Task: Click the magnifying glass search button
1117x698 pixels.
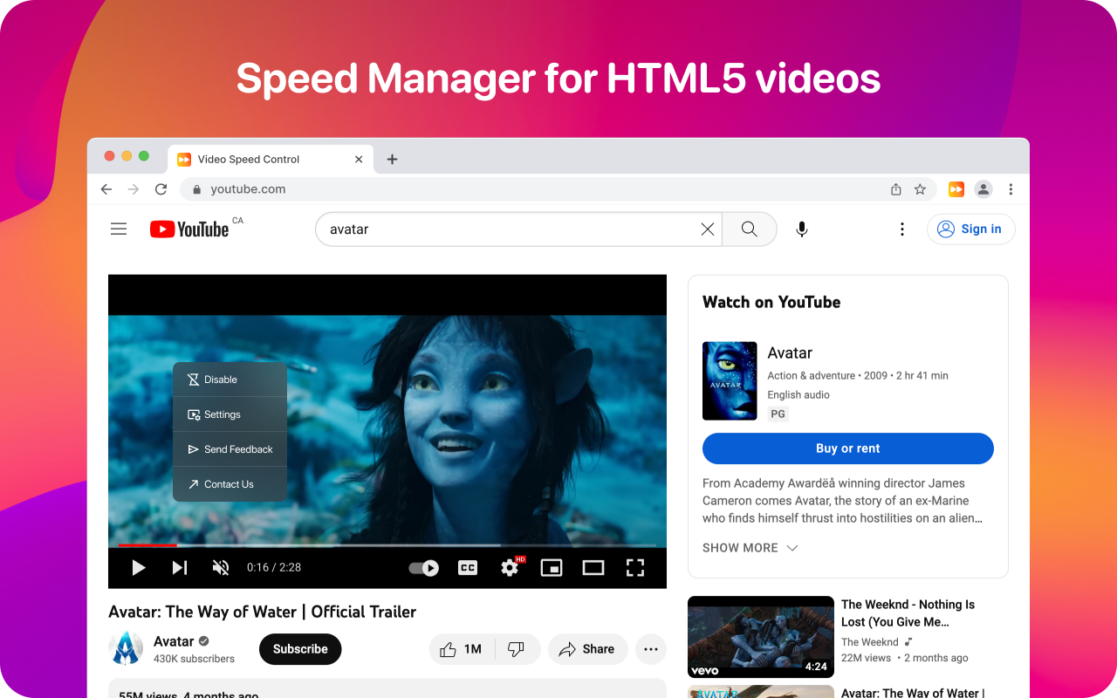Action: [749, 229]
